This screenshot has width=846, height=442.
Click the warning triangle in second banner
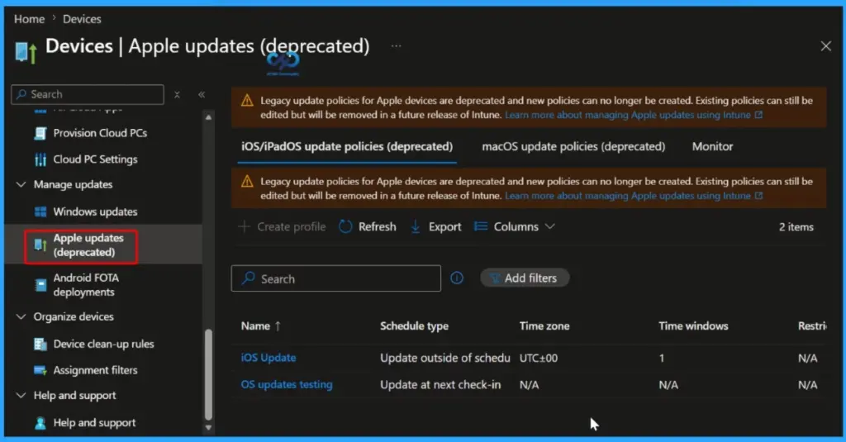click(x=247, y=181)
